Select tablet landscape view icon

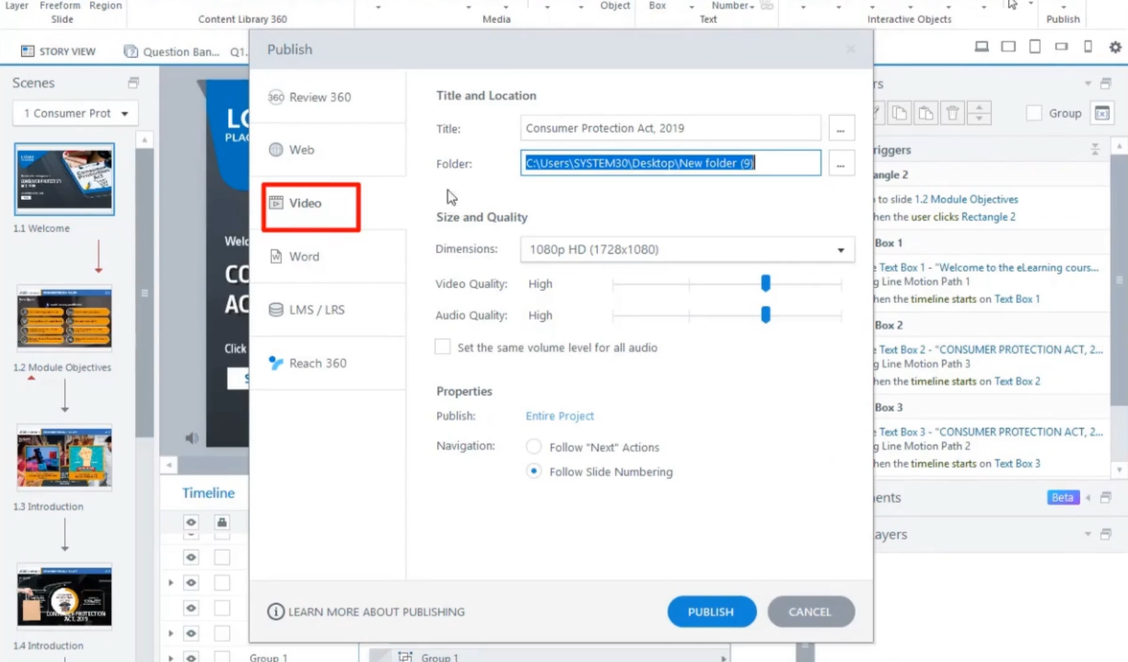point(1008,47)
